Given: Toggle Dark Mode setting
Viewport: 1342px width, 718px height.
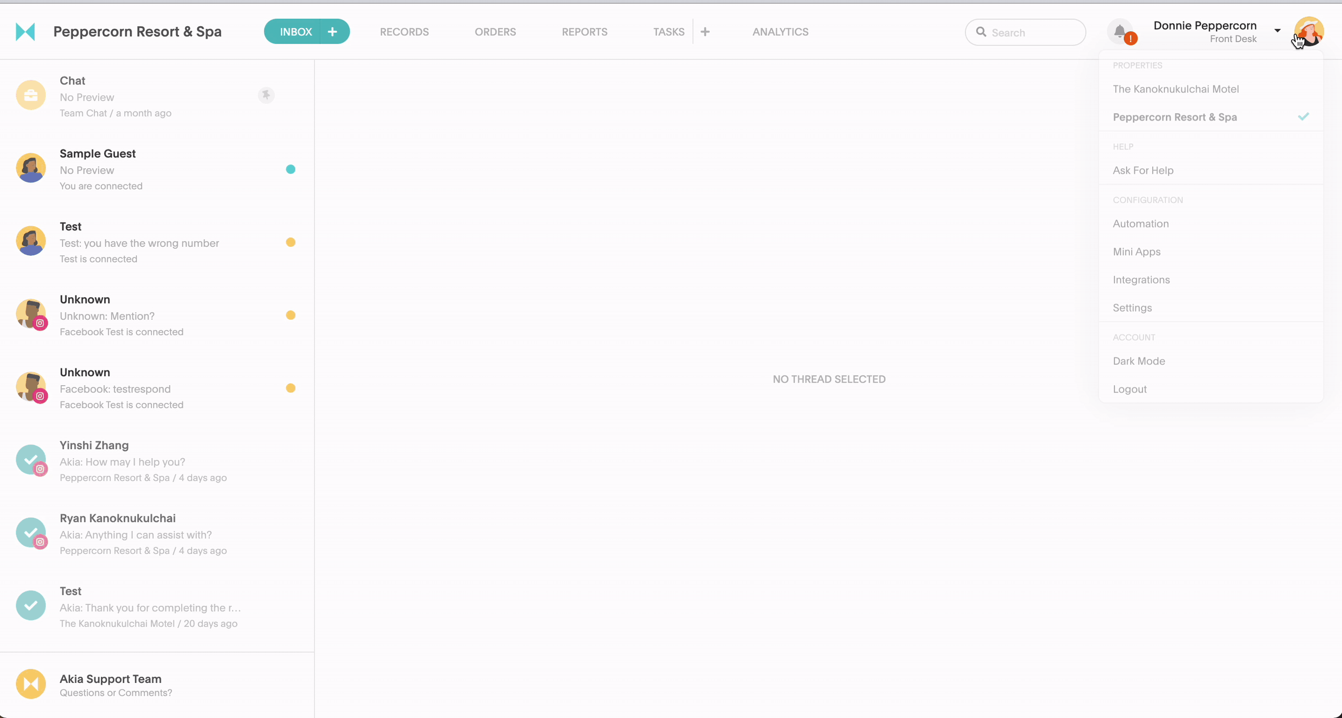Looking at the screenshot, I should click(1139, 361).
